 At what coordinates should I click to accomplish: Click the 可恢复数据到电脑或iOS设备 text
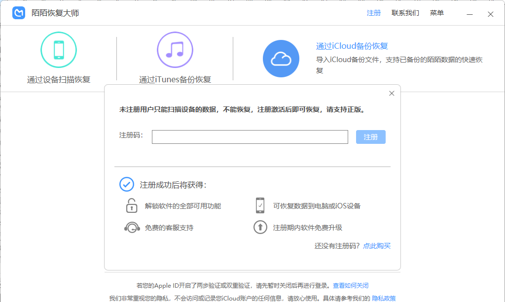317,206
